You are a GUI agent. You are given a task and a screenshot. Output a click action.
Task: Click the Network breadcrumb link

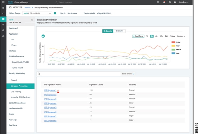[27, 7]
